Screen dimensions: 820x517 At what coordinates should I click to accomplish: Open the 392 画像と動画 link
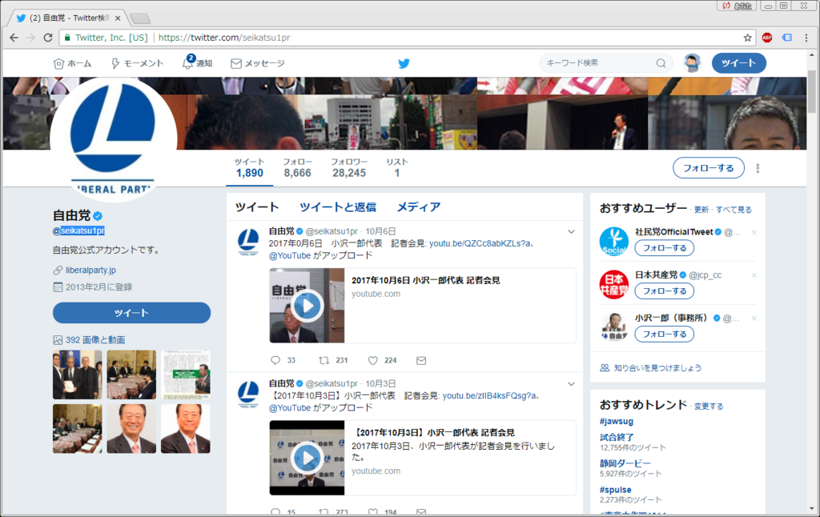[x=95, y=340]
